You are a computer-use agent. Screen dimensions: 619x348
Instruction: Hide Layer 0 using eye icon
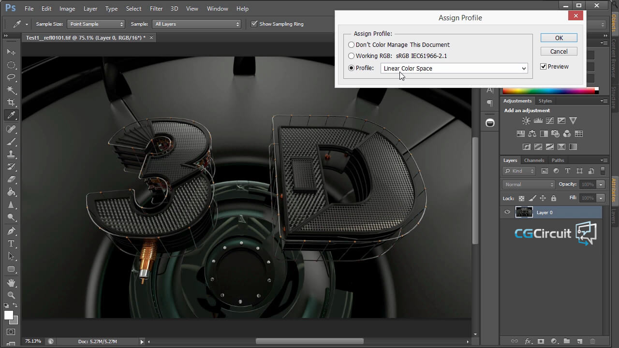point(507,212)
